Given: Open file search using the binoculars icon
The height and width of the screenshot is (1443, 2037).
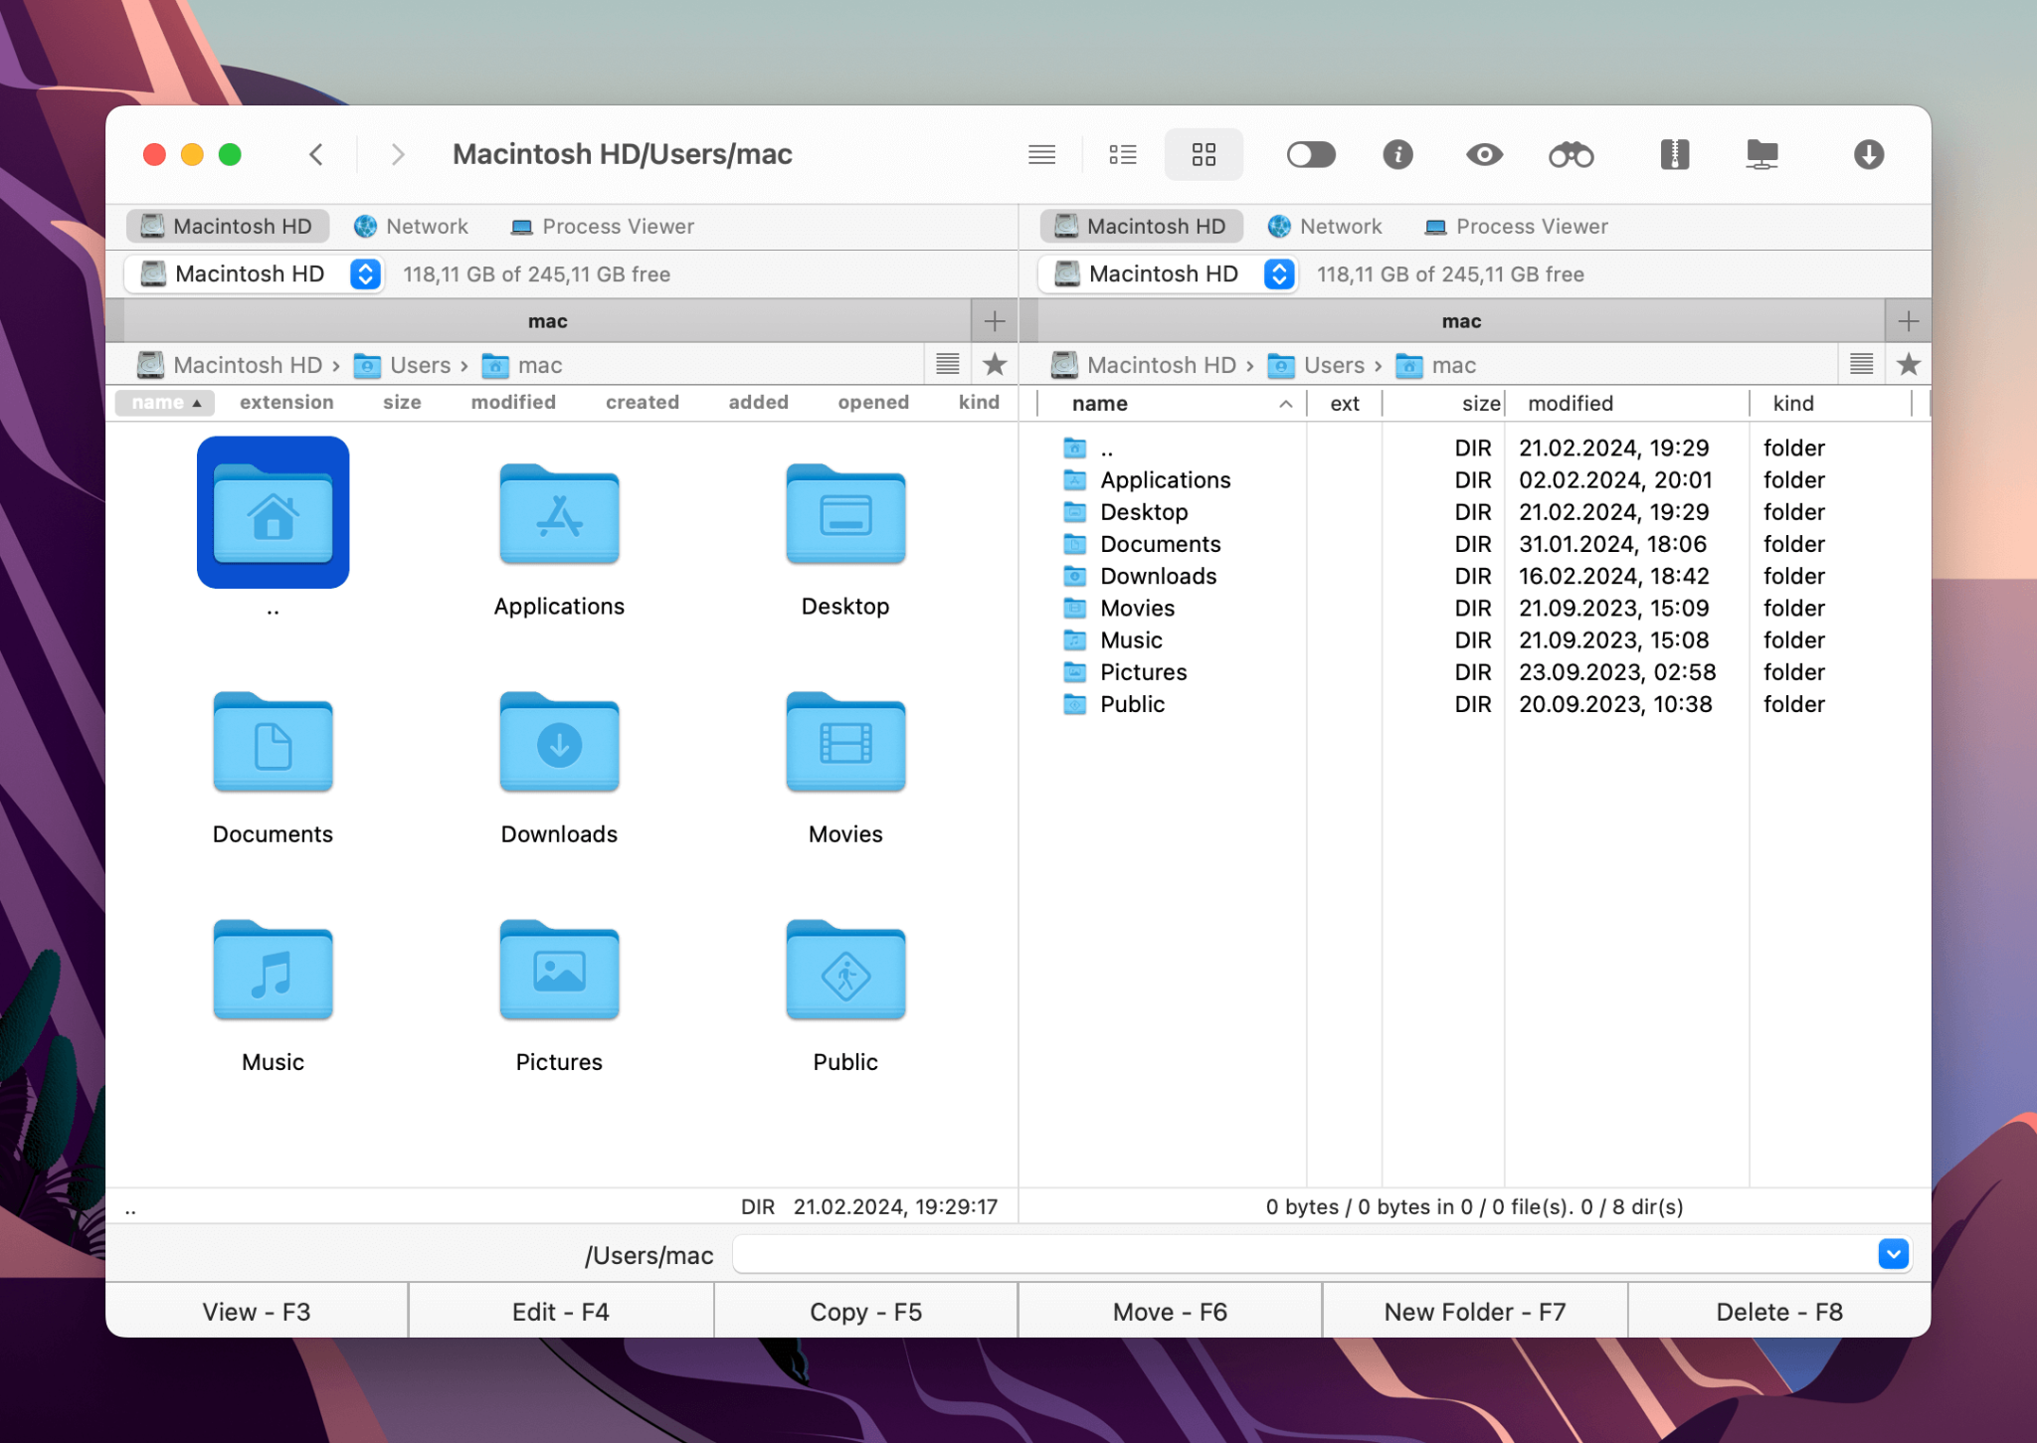Looking at the screenshot, I should tap(1570, 154).
